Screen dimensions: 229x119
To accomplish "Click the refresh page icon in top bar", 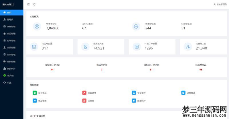I will click(34, 4).
